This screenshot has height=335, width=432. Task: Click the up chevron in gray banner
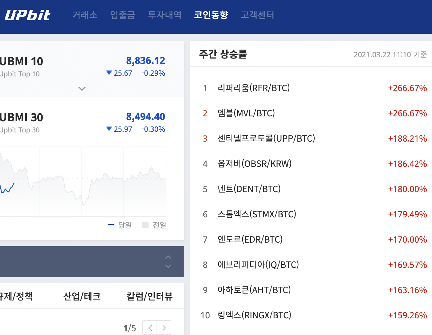(x=168, y=257)
